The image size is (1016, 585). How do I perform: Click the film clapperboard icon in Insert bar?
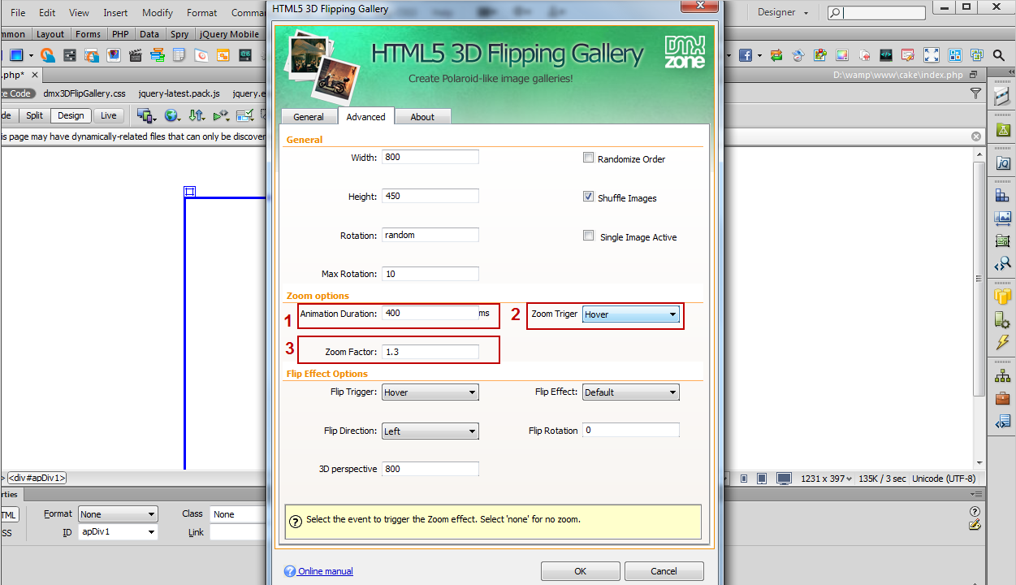coord(136,55)
